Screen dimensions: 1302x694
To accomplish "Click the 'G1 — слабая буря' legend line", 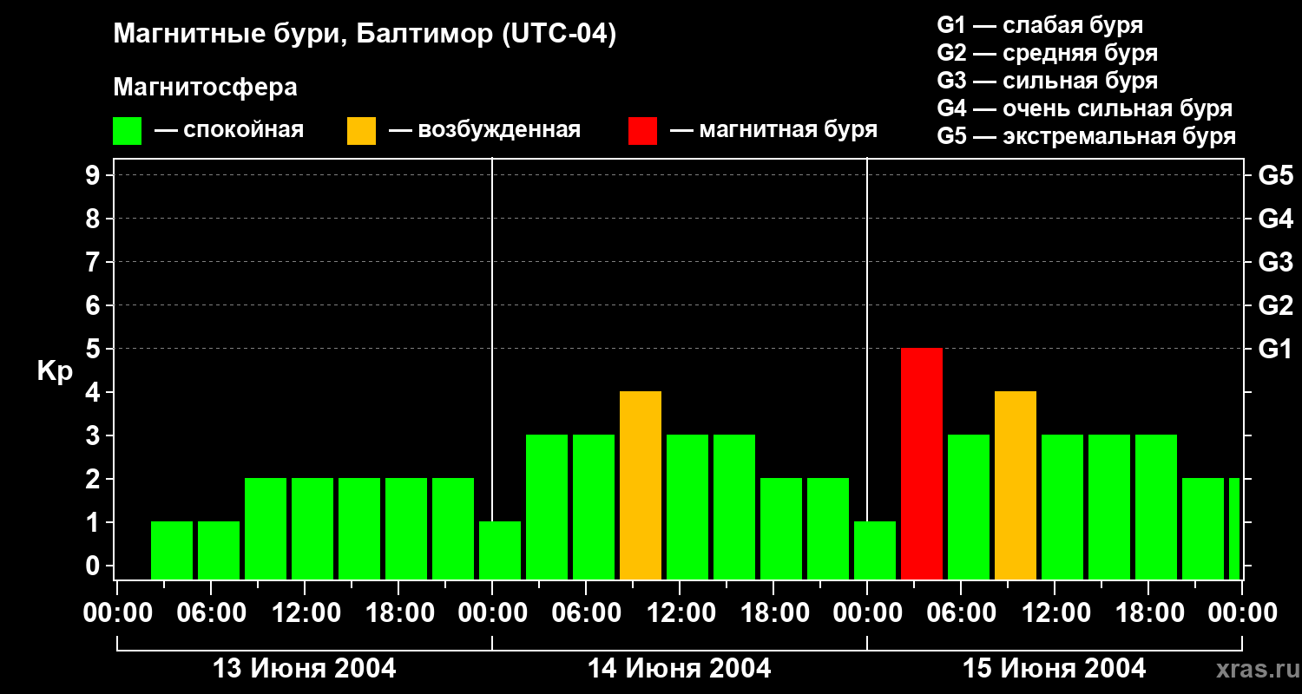I will tap(1040, 25).
